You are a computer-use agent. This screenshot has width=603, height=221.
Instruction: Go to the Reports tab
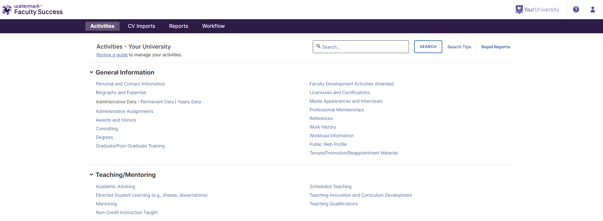(179, 26)
